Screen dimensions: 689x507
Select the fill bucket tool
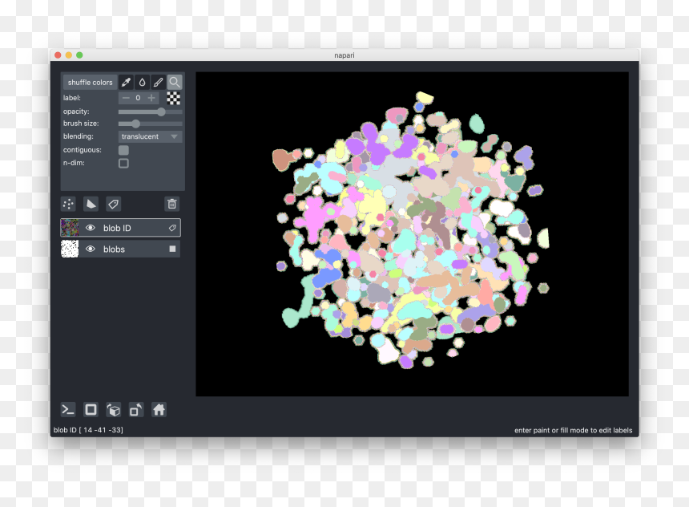(142, 83)
